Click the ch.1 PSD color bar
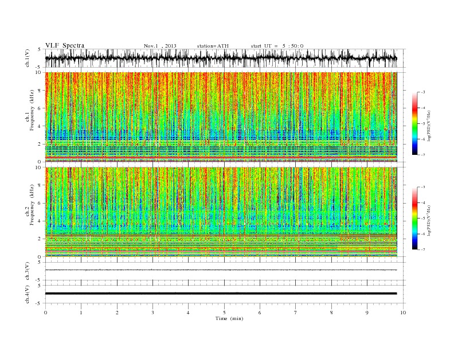The width and height of the screenshot is (454, 351). pos(414,123)
